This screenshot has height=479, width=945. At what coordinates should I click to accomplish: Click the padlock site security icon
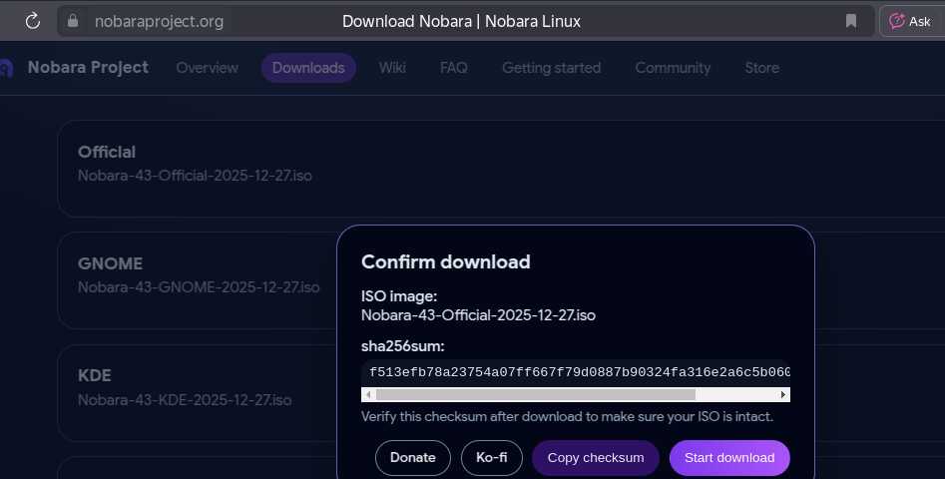click(73, 21)
